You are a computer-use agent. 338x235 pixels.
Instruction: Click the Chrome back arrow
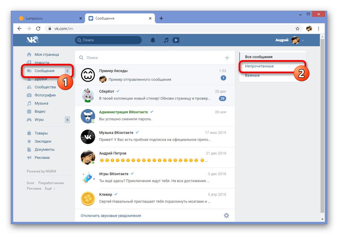(x=20, y=28)
